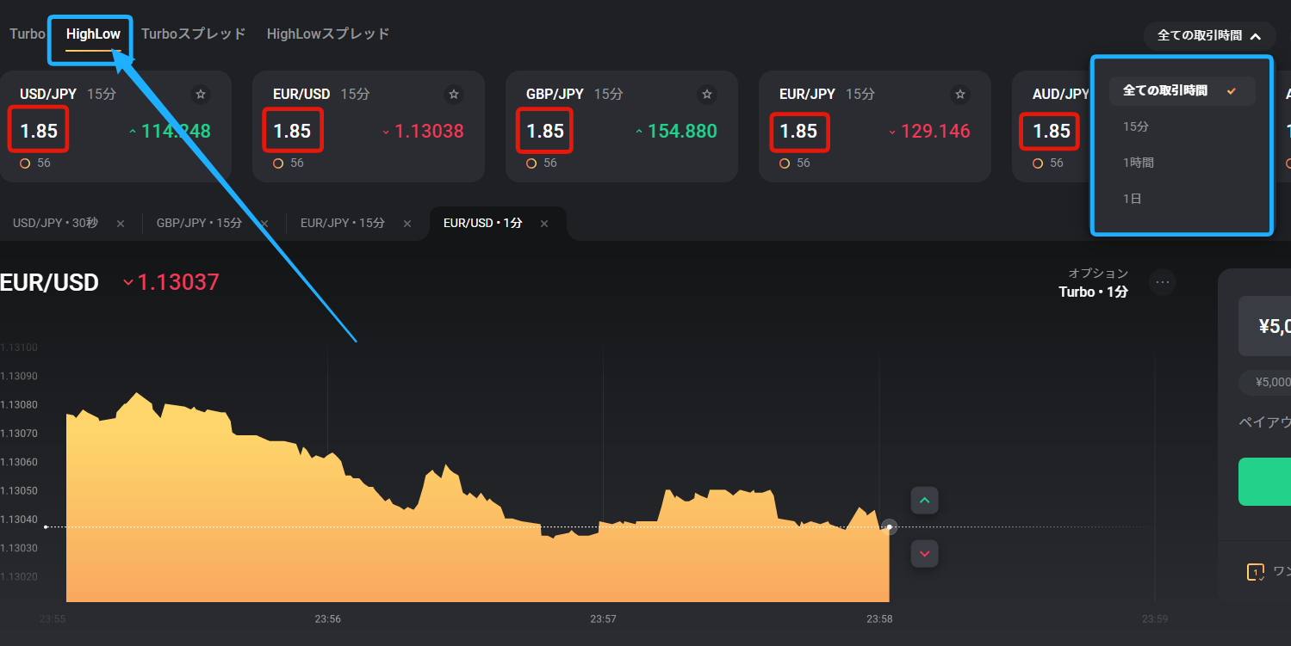Open the GBP/JPY 15分 asset card
The image size is (1291, 646).
click(622, 126)
